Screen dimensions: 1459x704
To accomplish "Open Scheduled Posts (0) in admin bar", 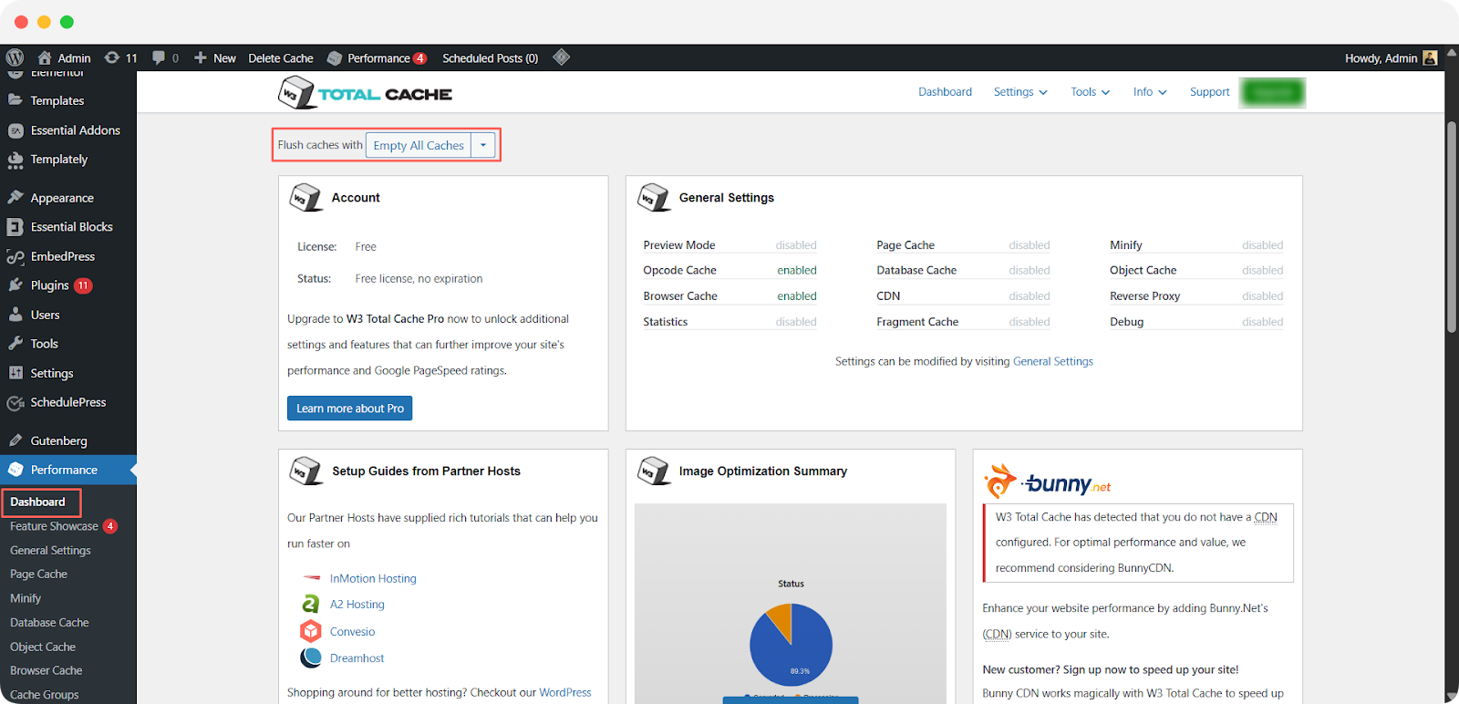I will click(490, 58).
